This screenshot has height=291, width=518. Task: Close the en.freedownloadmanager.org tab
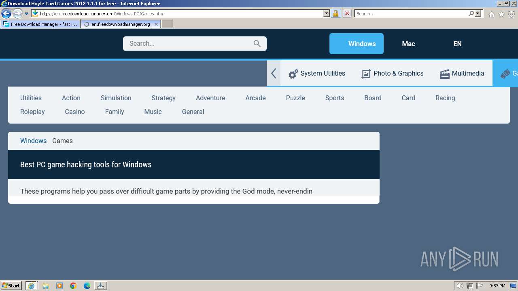156,24
